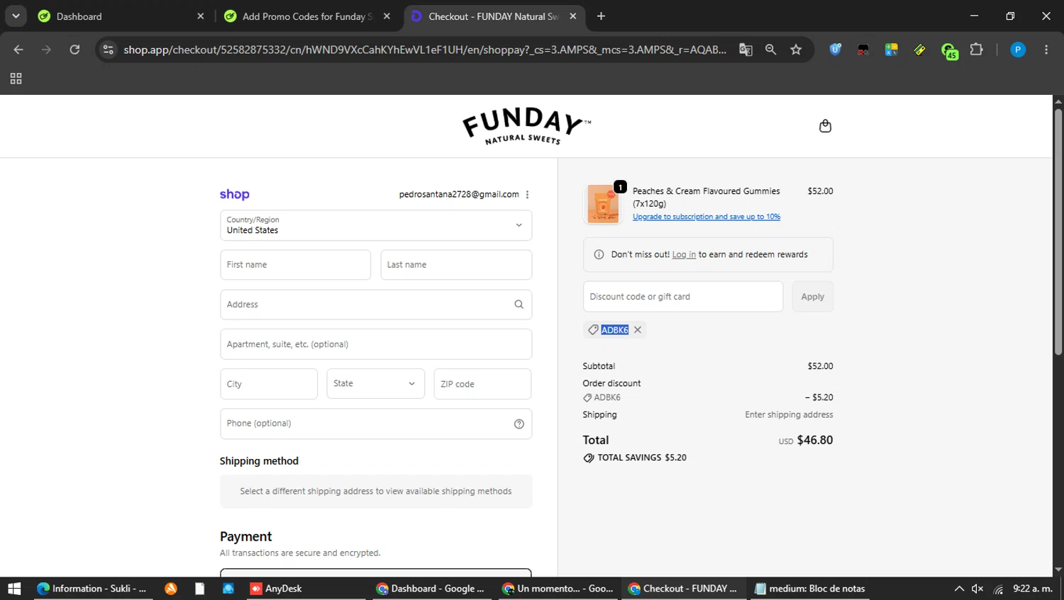Open a new browser tab

pos(601,16)
